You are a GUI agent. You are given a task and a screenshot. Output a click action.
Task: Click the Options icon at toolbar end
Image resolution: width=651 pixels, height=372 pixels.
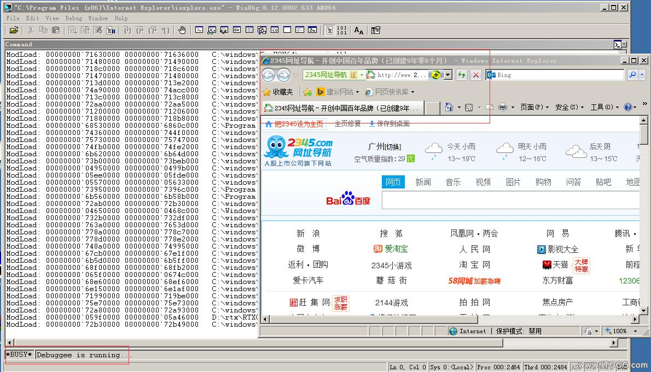376,30
